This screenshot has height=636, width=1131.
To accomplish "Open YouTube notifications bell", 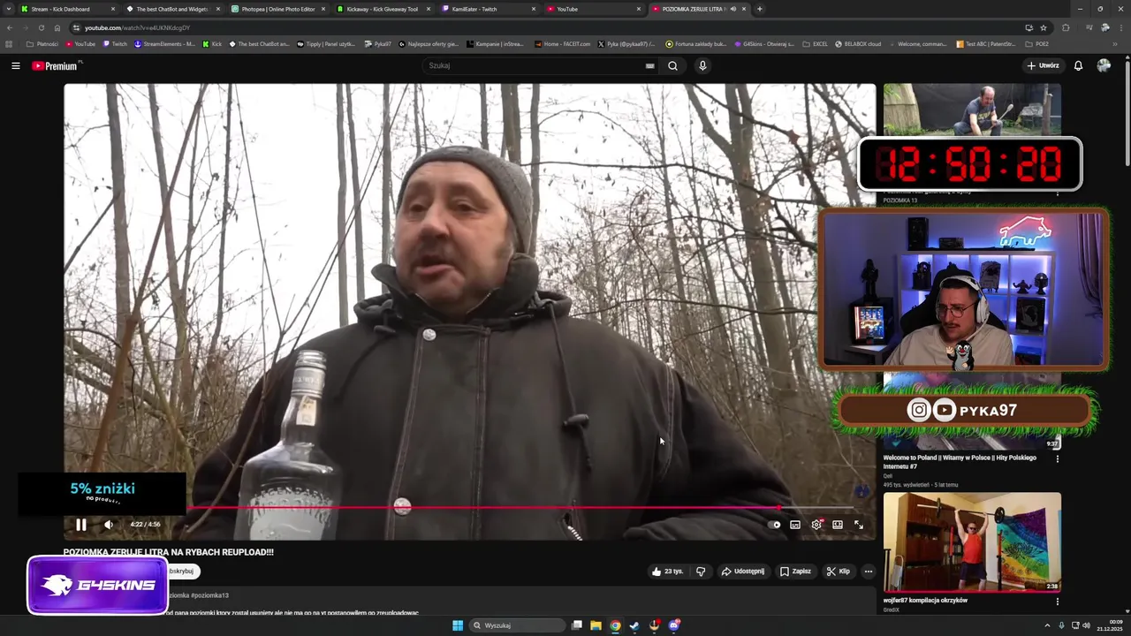I will point(1078,65).
